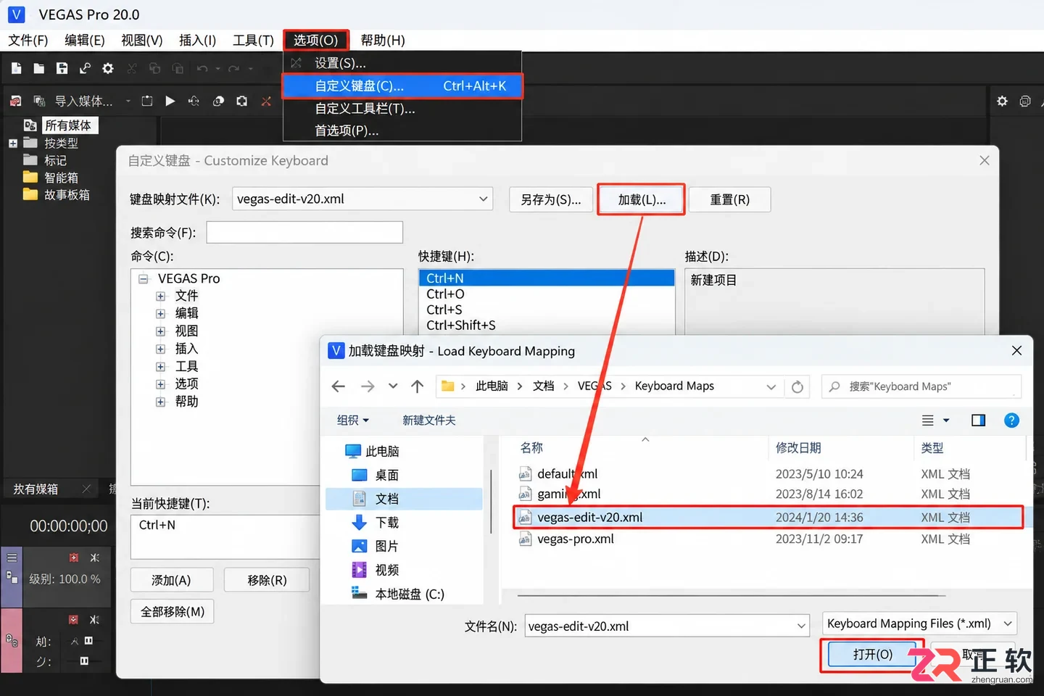Viewport: 1044px width, 696px height.
Task: Click the 打开(O) button
Action: [873, 655]
